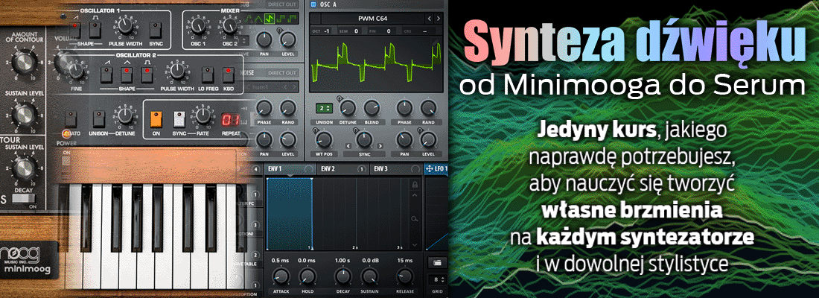Click the white arpeggiator SYNC button
Screen dimensions: 819x298
(x=179, y=119)
